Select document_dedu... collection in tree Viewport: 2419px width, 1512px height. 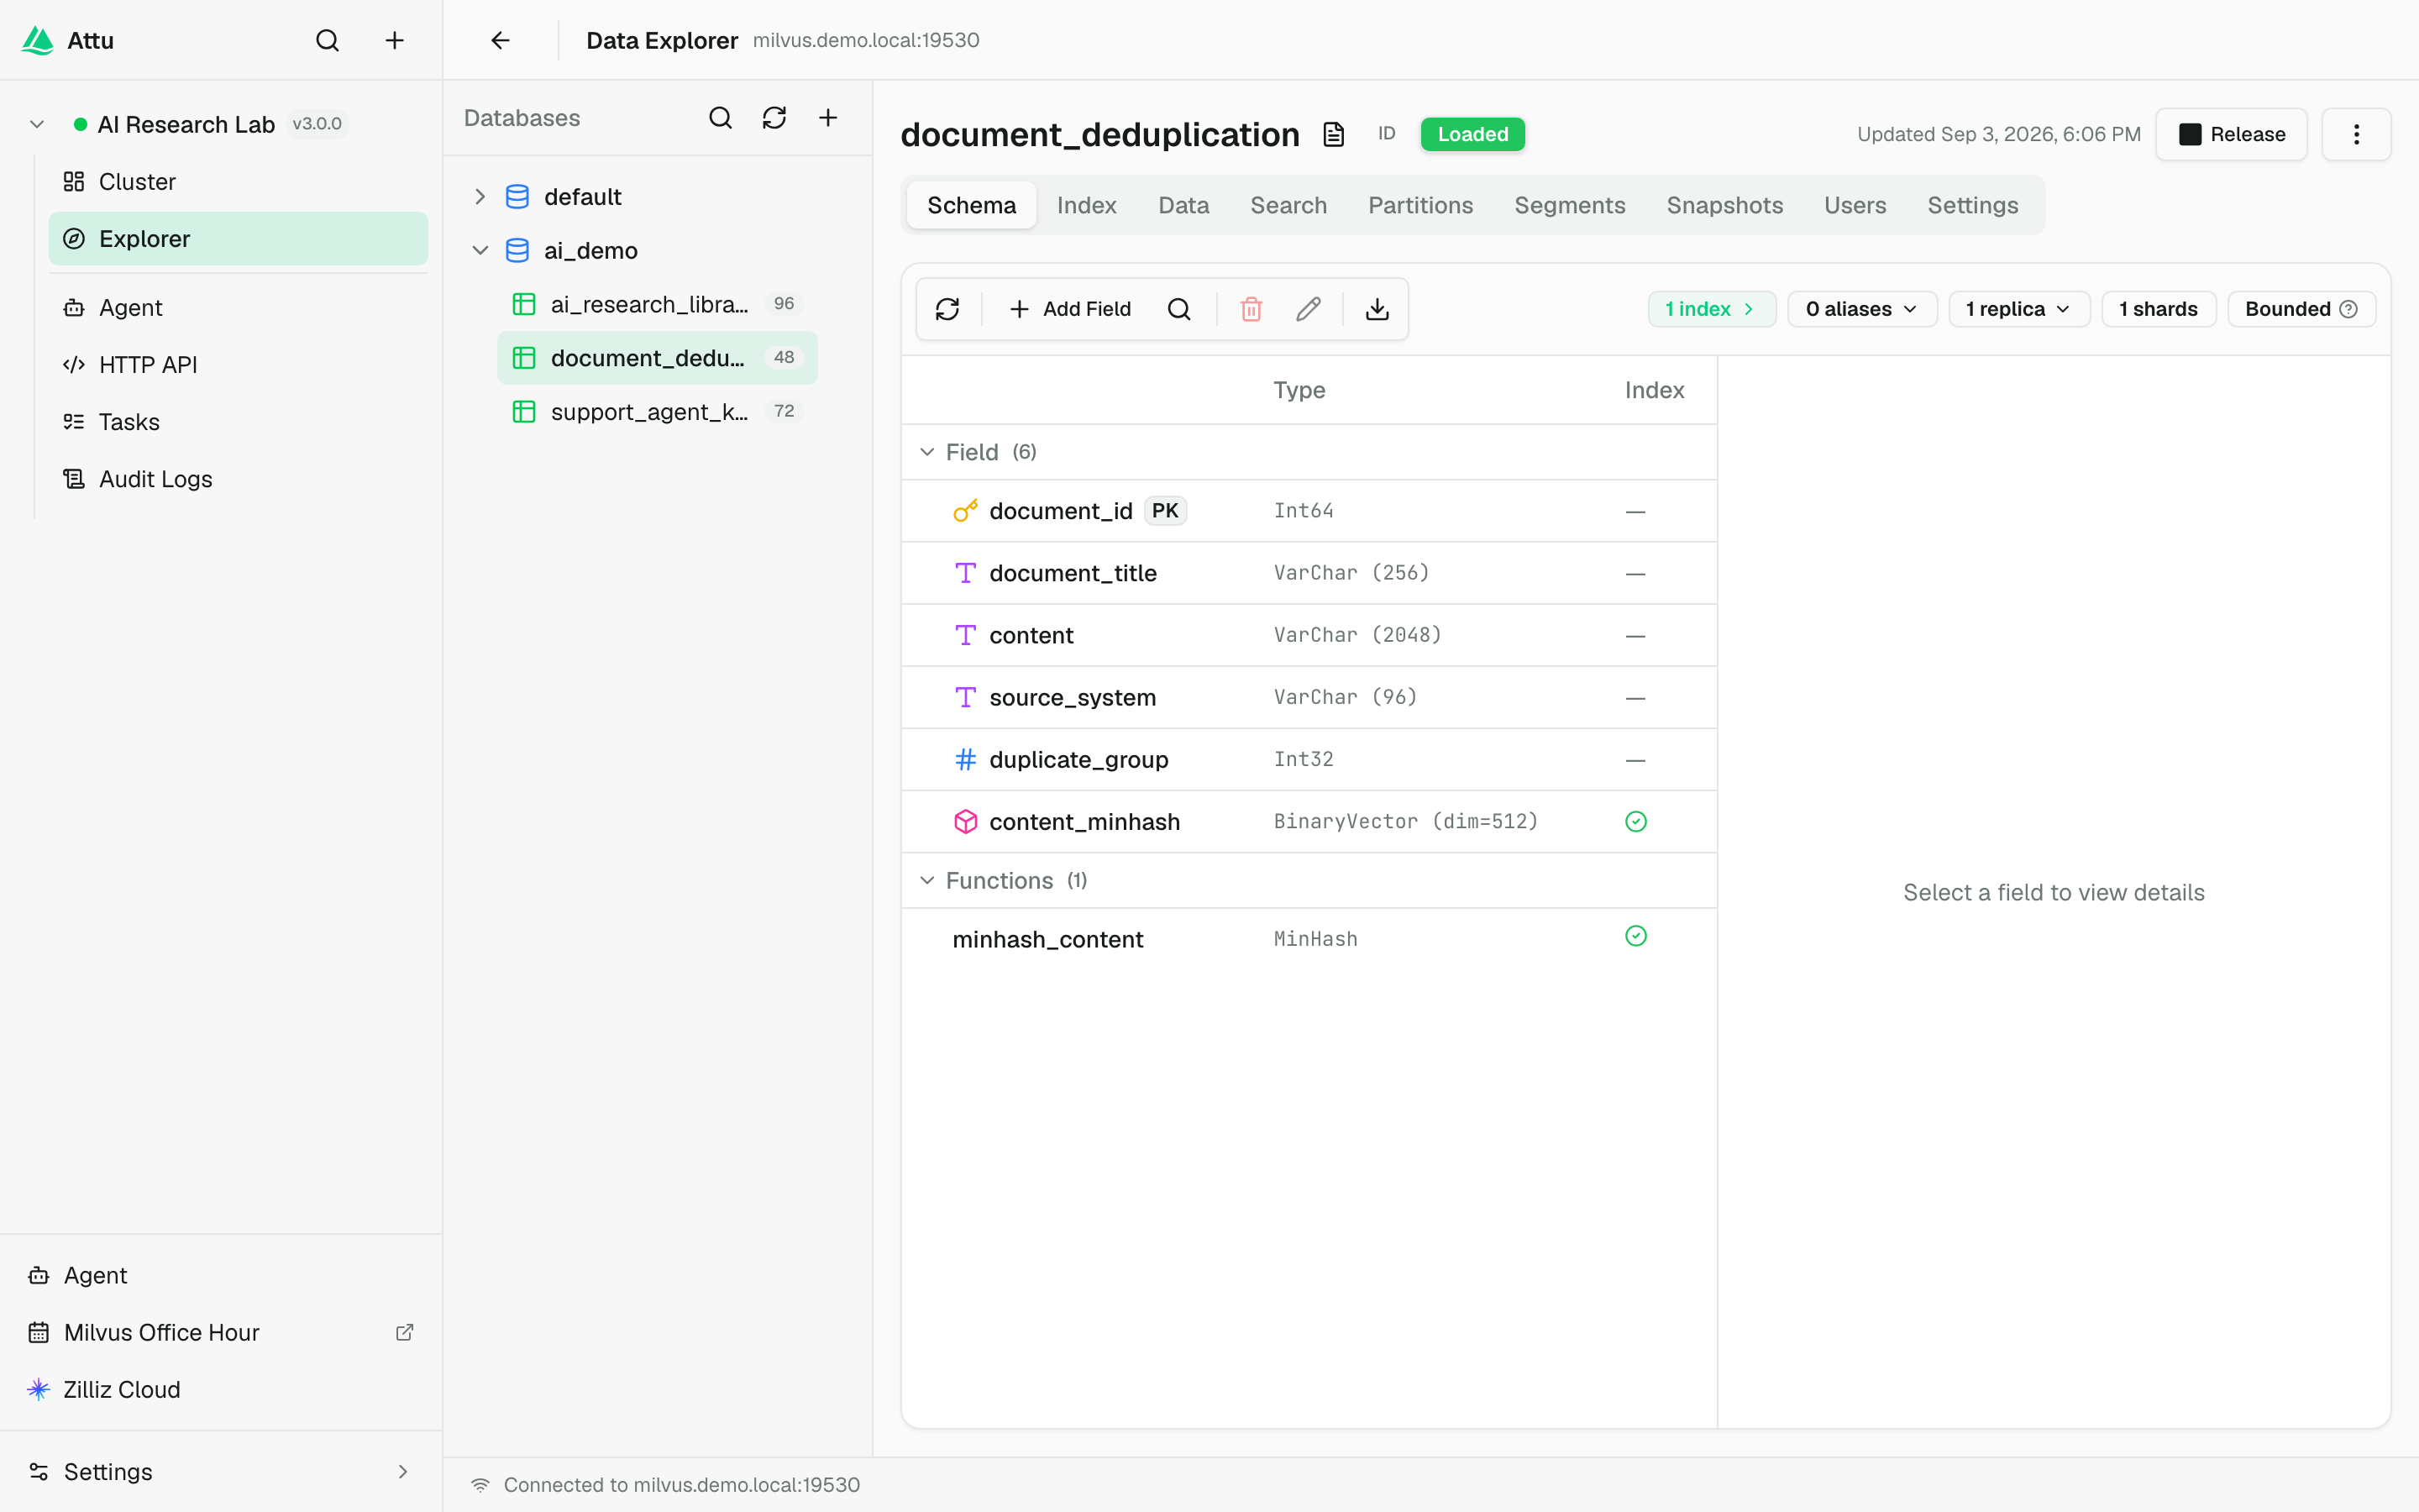pyautogui.click(x=657, y=358)
